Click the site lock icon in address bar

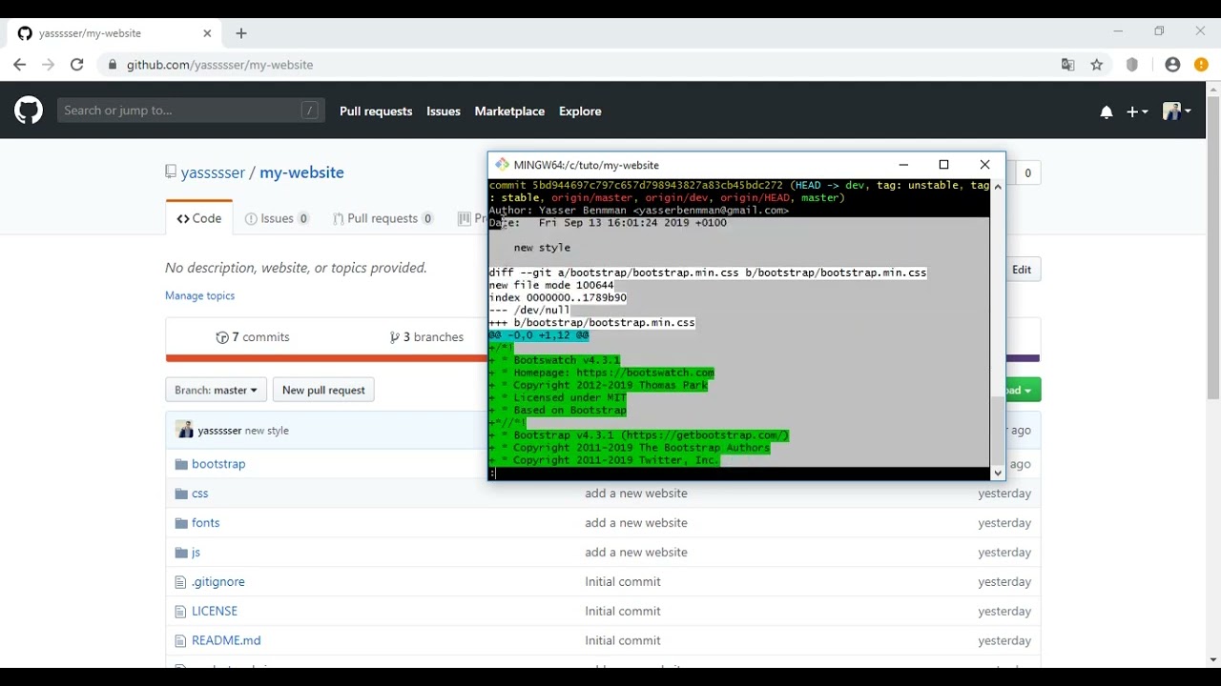click(x=113, y=65)
